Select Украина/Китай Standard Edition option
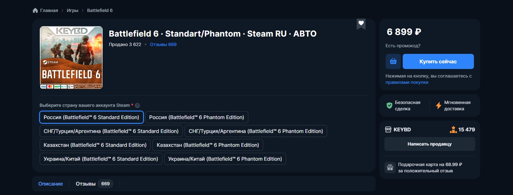Viewport: 513px width, 195px height. point(101,159)
